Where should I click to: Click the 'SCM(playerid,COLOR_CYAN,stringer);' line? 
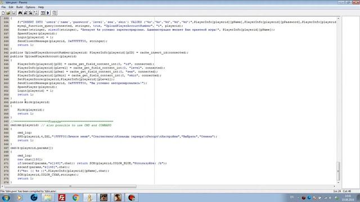(48, 175)
